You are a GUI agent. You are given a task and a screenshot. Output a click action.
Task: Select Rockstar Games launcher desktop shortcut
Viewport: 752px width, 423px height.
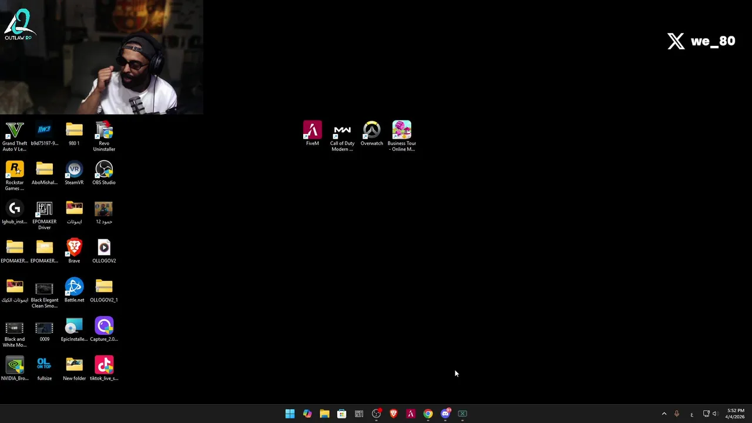click(x=15, y=176)
